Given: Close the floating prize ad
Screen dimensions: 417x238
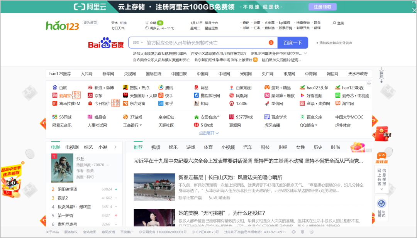Looking at the screenshot, I should (x=23, y=163).
